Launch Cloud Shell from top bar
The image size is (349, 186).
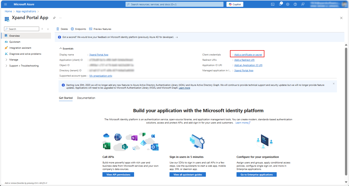pyautogui.click(x=273, y=4)
